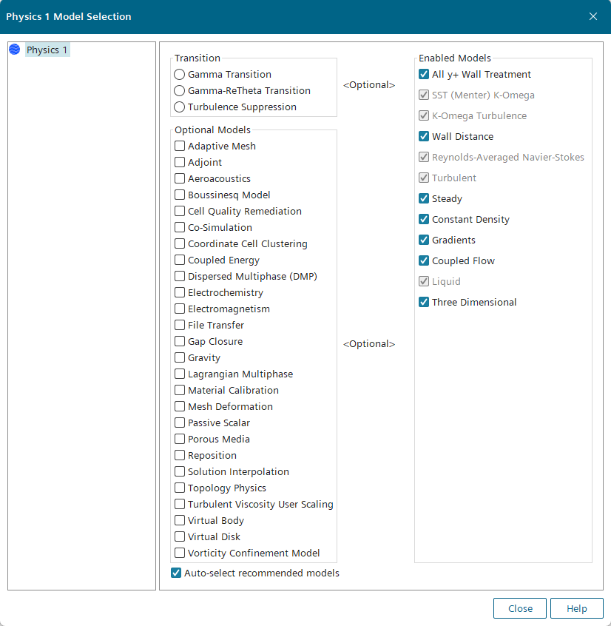
Task: Open Help for model selection
Action: click(577, 608)
